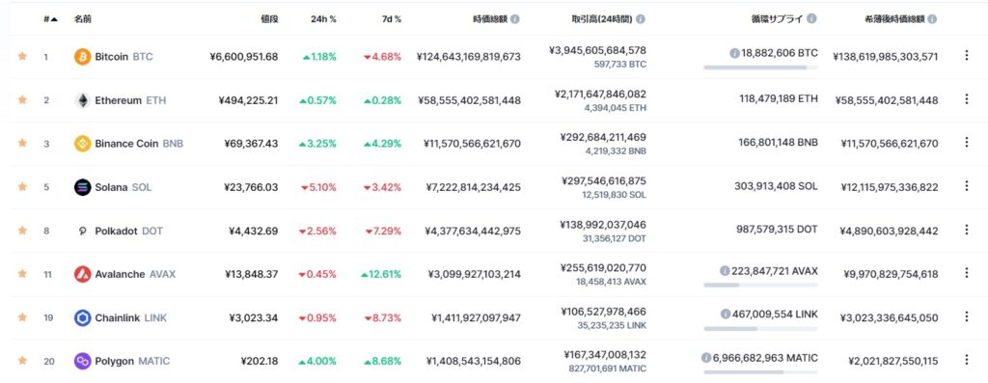Open the three-dot menu for Ethereum row

tap(967, 99)
